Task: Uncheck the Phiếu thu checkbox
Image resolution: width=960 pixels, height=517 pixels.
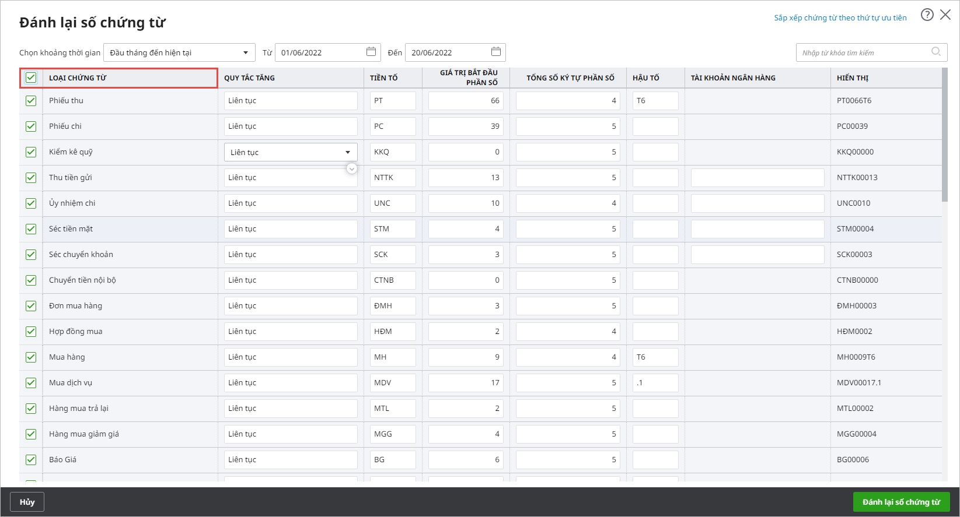Action: click(x=31, y=101)
